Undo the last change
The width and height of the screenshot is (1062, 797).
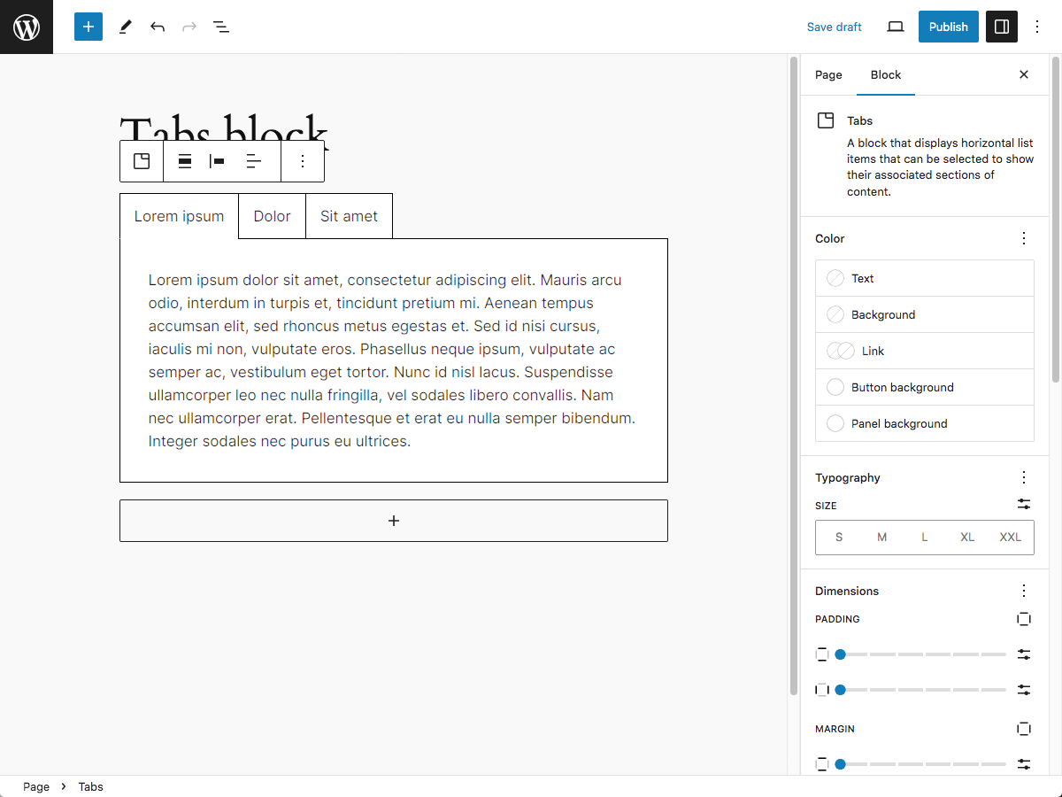click(x=158, y=27)
